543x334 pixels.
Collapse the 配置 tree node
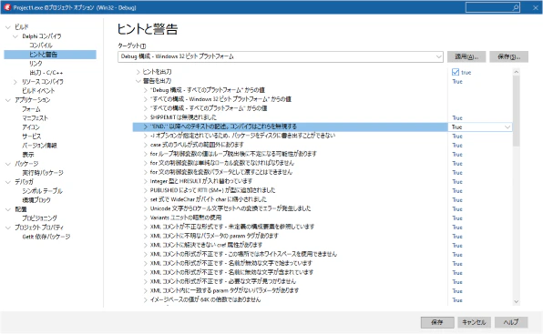tap(8, 209)
